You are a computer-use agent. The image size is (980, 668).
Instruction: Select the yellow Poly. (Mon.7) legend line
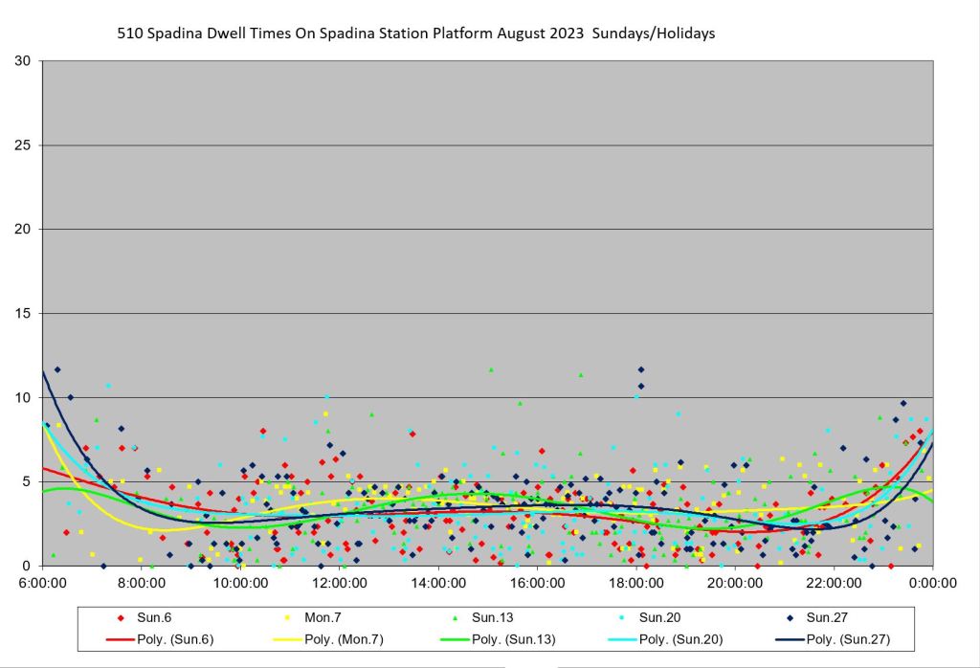click(286, 639)
